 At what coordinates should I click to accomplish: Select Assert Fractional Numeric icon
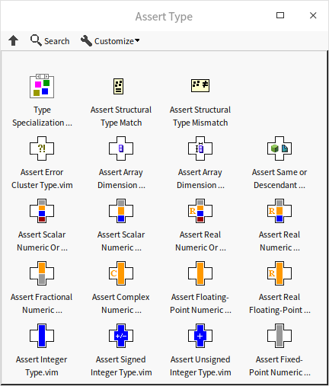pyautogui.click(x=42, y=273)
